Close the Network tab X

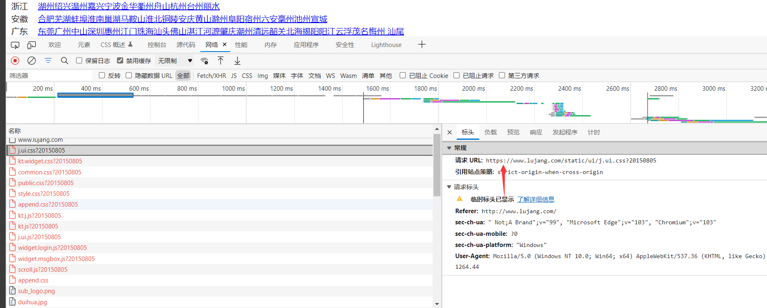tap(224, 45)
